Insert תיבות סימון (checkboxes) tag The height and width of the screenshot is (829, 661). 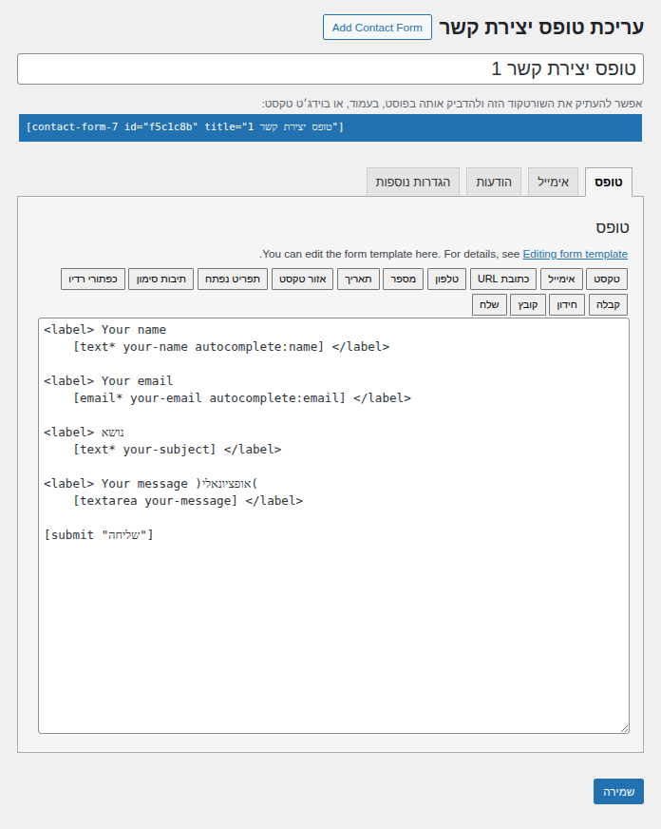161,279
